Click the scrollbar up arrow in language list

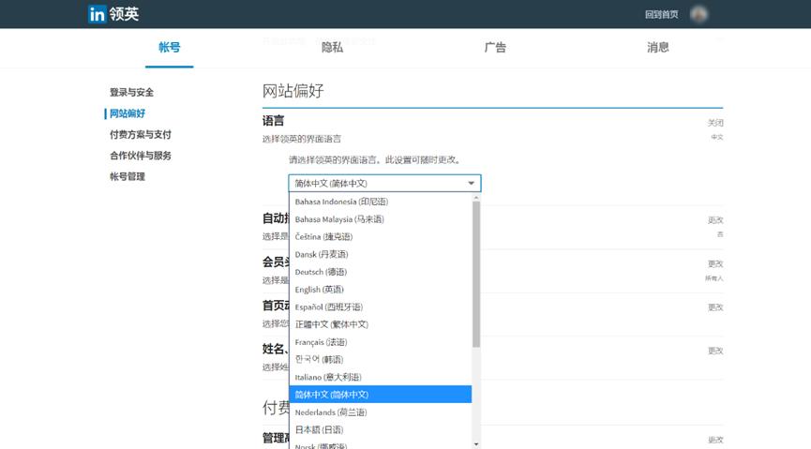coord(476,198)
